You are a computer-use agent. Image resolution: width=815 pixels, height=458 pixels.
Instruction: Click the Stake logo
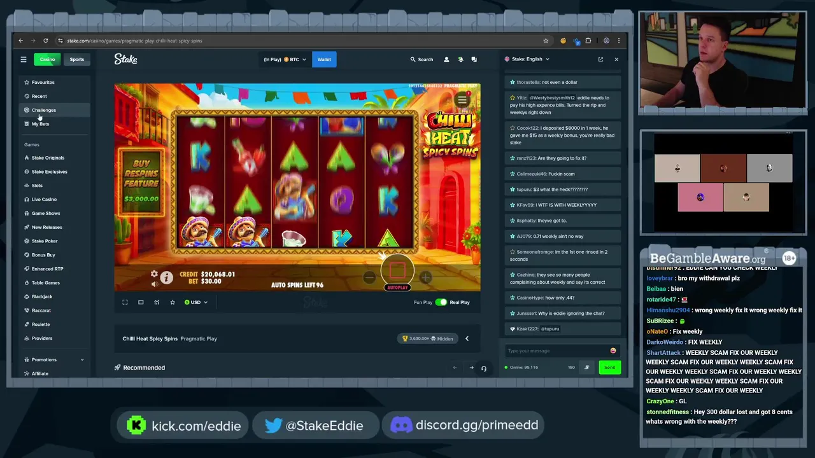click(125, 59)
